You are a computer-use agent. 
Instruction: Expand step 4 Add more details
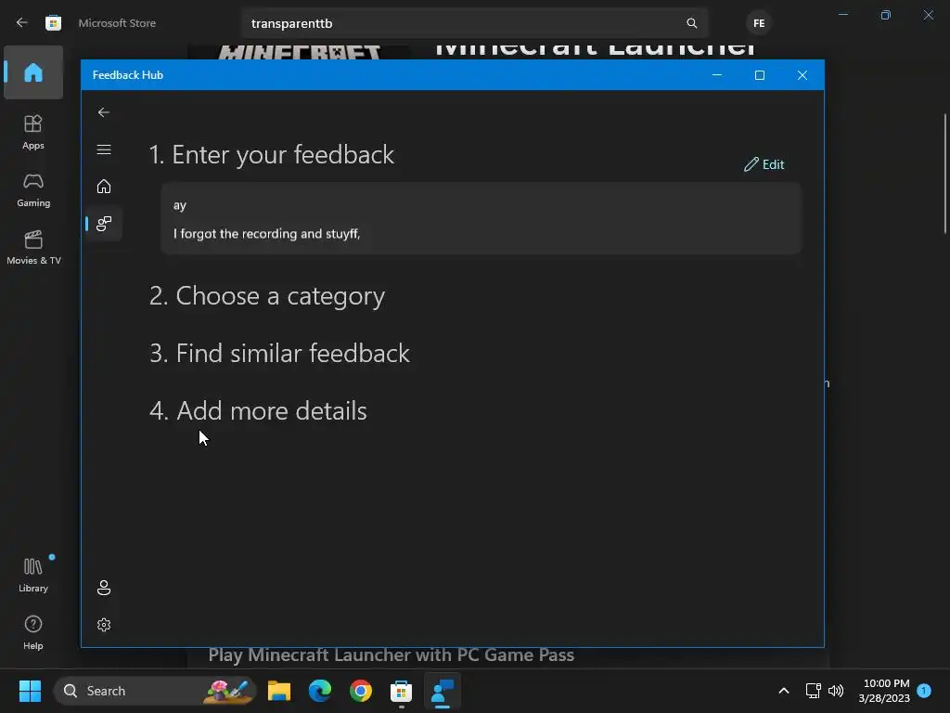pyautogui.click(x=258, y=411)
